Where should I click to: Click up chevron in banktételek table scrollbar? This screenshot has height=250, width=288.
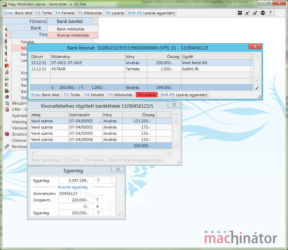[176, 114]
